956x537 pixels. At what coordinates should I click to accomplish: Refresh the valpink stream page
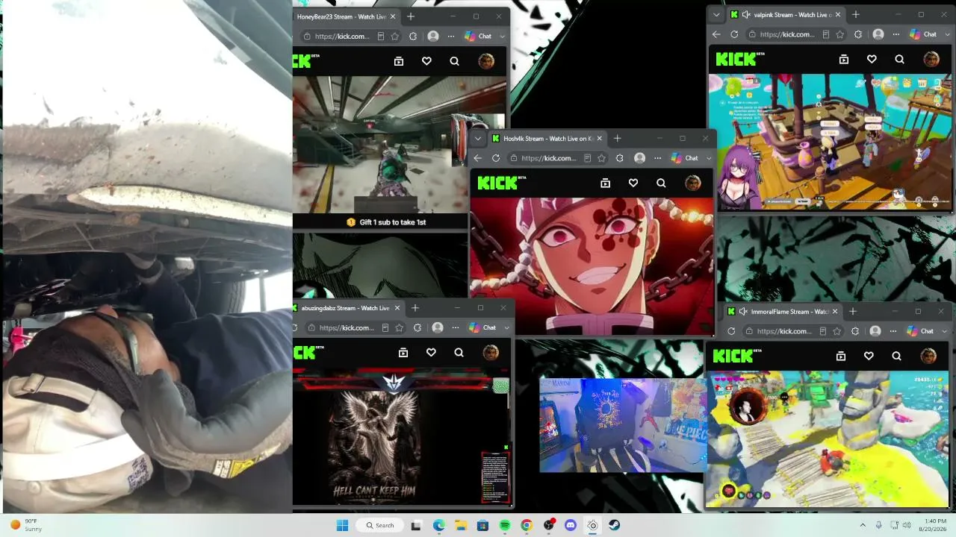point(734,34)
